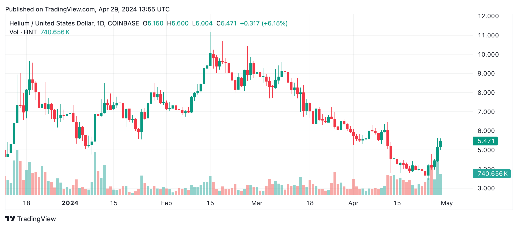
Task: Select the Feb label on the time axis
Action: pos(166,203)
